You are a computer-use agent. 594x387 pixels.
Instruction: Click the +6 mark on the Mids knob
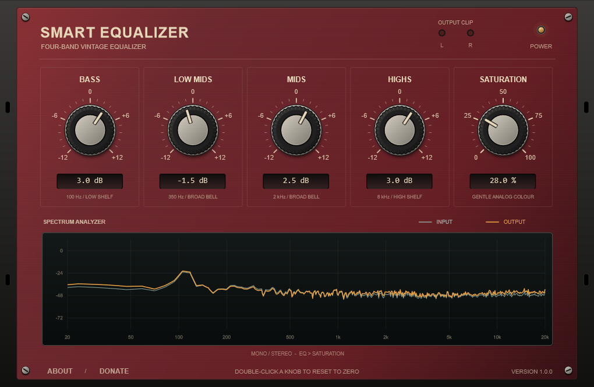331,115
